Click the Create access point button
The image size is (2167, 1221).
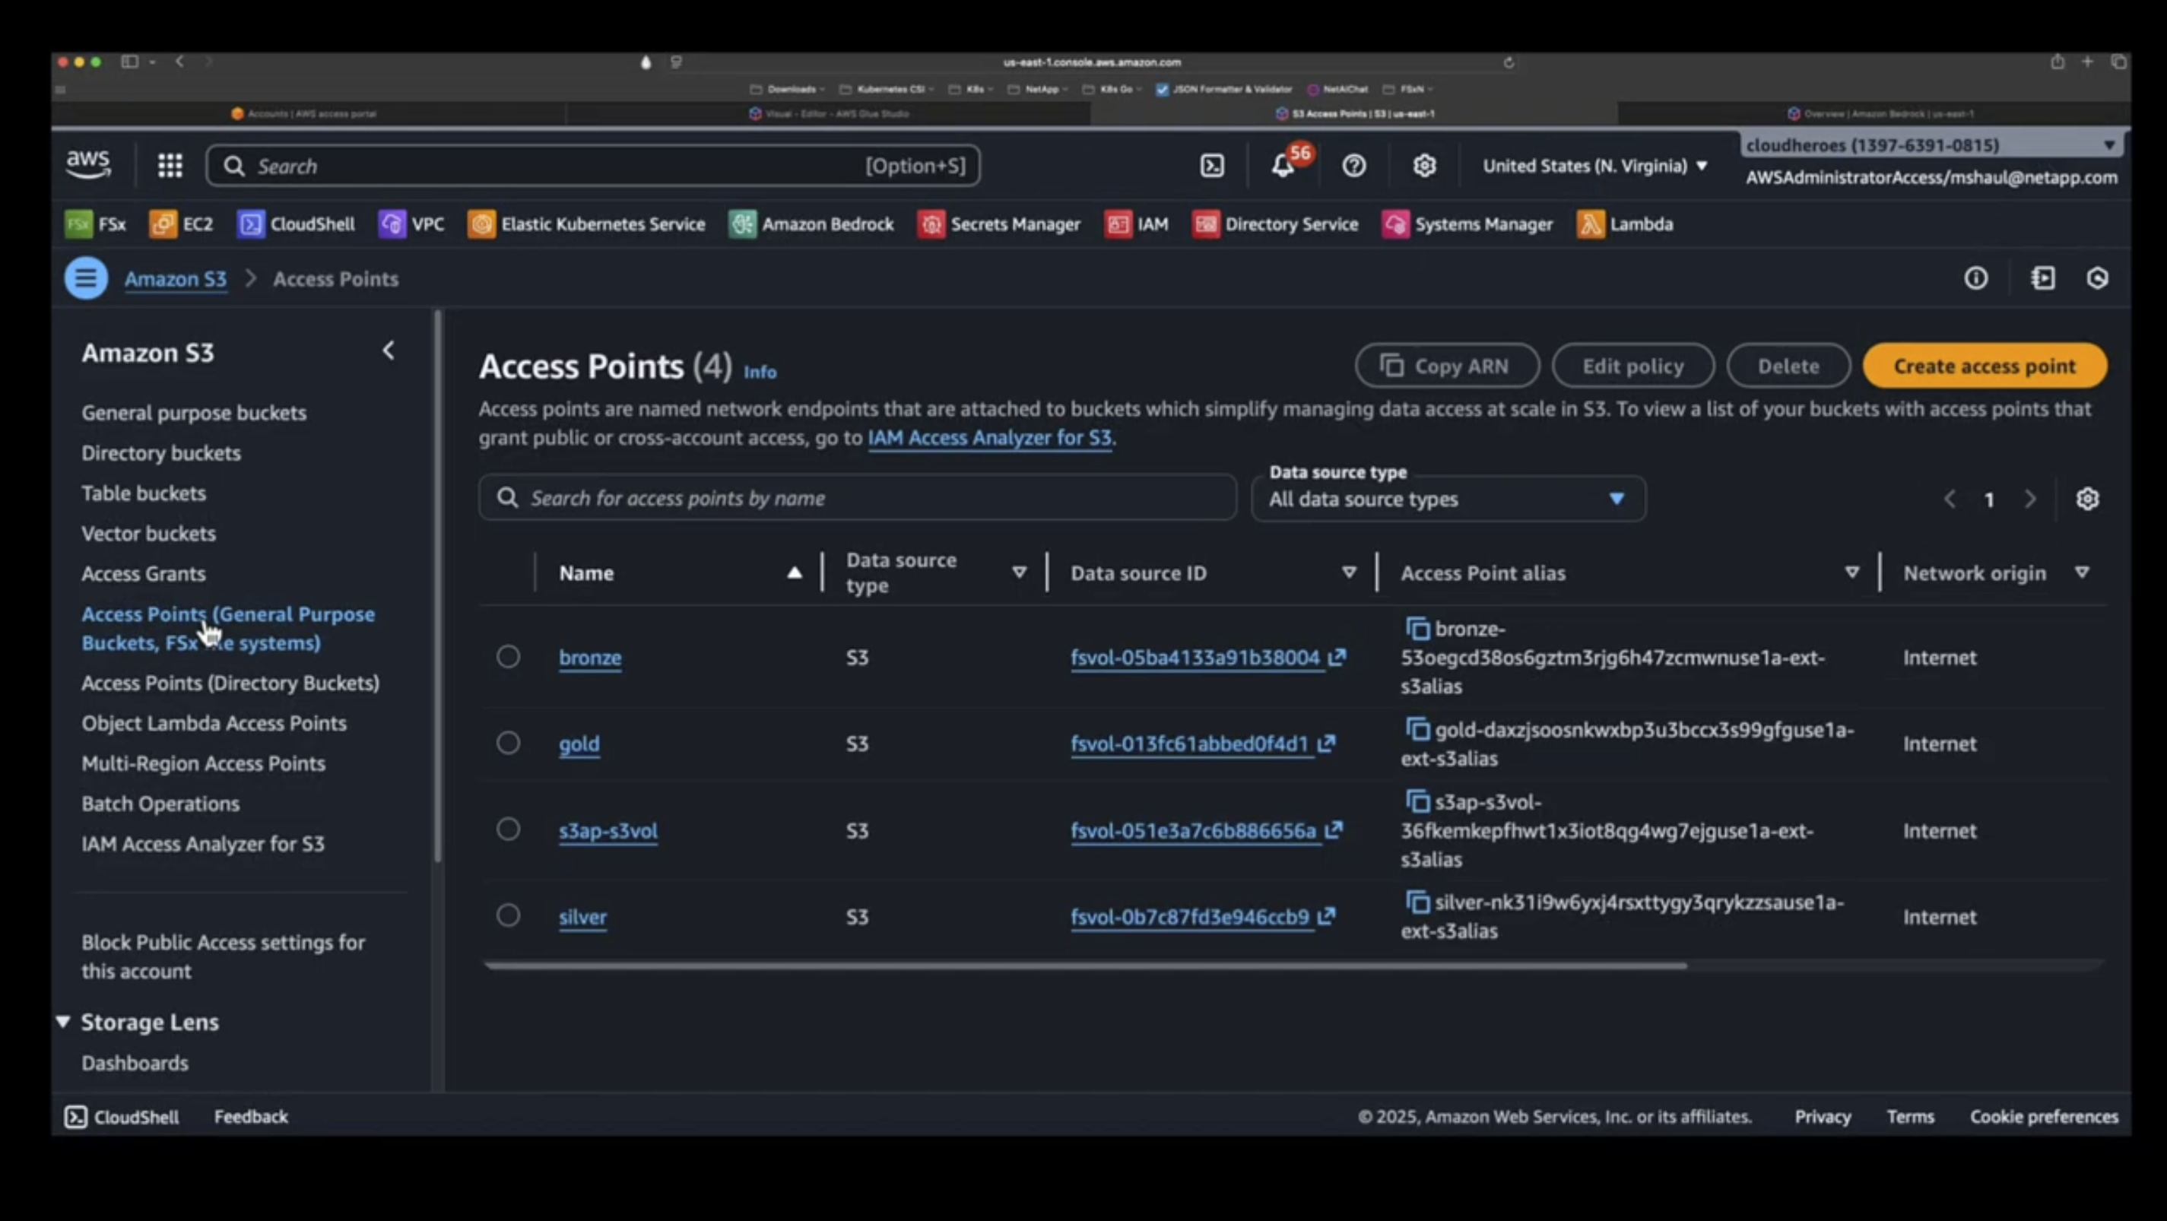[1984, 366]
